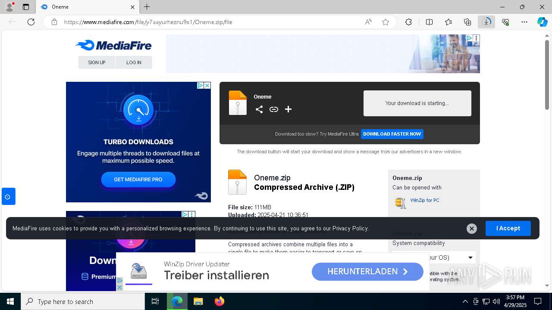Open File Explorer from taskbar
This screenshot has height=310, width=552.
[198, 301]
